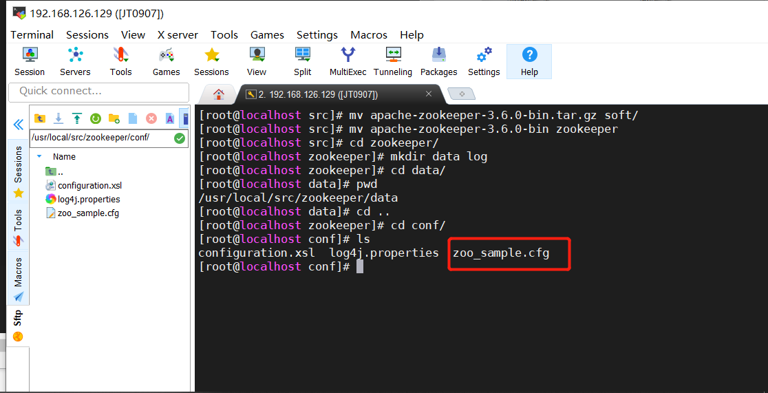Switch to the Sessions sidebar tab
Screen dimensions: 768x393
[x=18, y=171]
